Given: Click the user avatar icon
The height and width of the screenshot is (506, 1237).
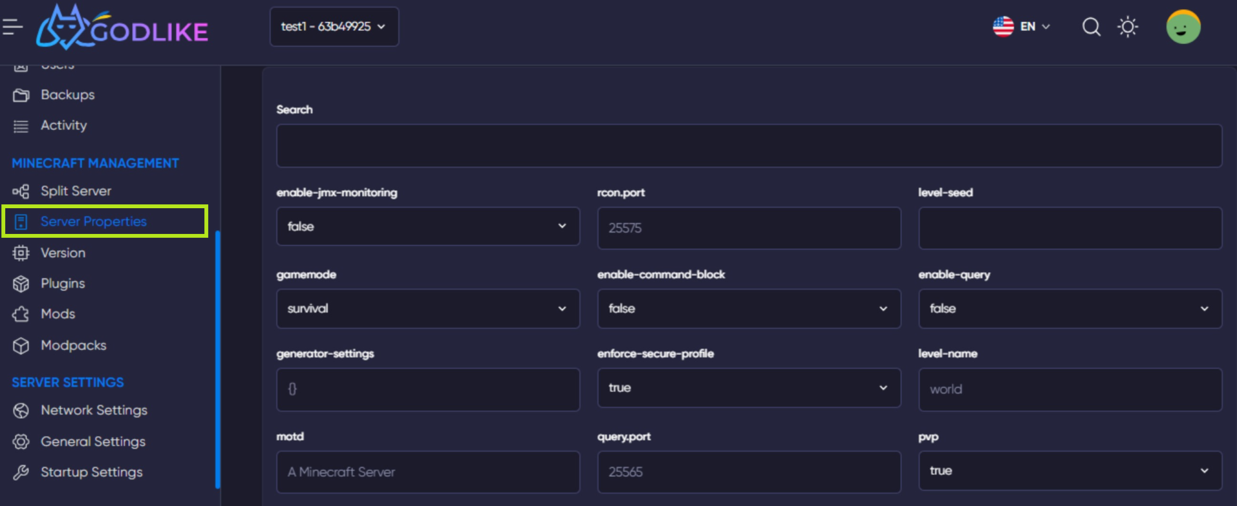Looking at the screenshot, I should click(x=1183, y=27).
